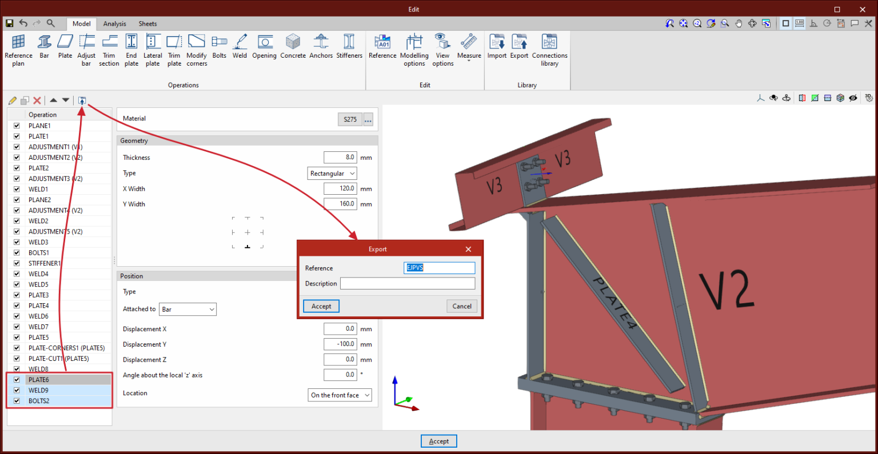
Task: Click the Displacement Y value field
Action: (340, 344)
